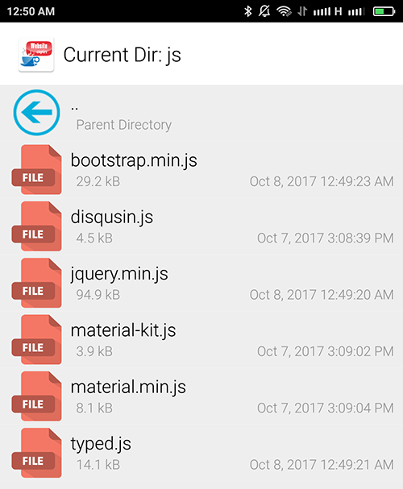Open typed.js from the list
403x489 pixels.
click(x=201, y=453)
